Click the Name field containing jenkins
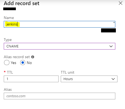This screenshot has width=125, height=109. coord(59,24)
